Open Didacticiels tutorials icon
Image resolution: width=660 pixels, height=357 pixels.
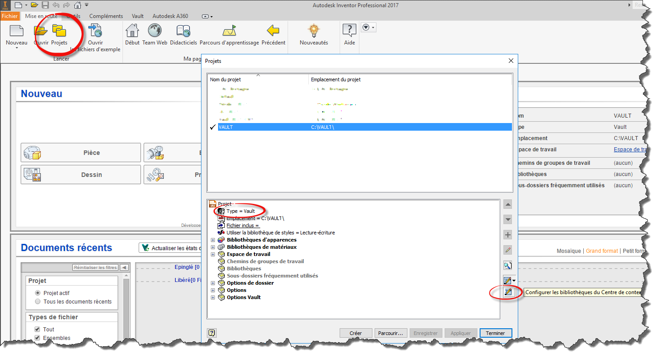[183, 31]
